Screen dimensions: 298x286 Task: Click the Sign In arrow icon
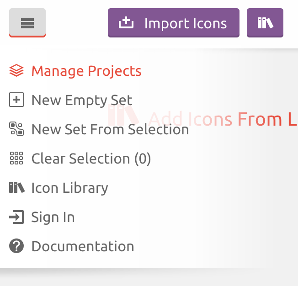click(x=16, y=217)
